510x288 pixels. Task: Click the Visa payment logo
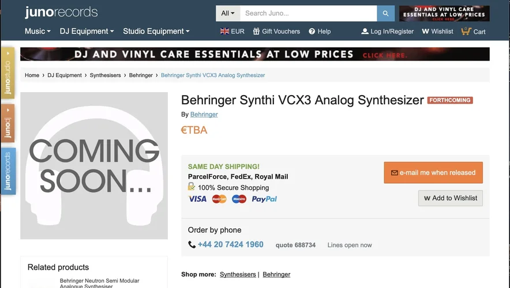[197, 199]
